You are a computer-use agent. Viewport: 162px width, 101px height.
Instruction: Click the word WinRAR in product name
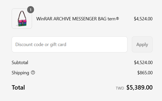[44, 19]
